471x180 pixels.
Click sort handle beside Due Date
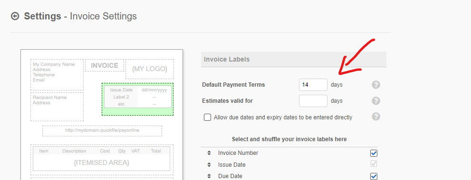(209, 176)
